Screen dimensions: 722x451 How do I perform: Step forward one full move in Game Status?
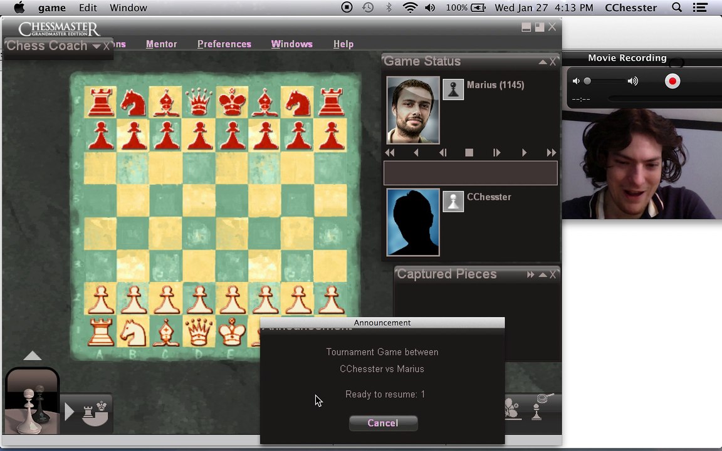(x=524, y=153)
